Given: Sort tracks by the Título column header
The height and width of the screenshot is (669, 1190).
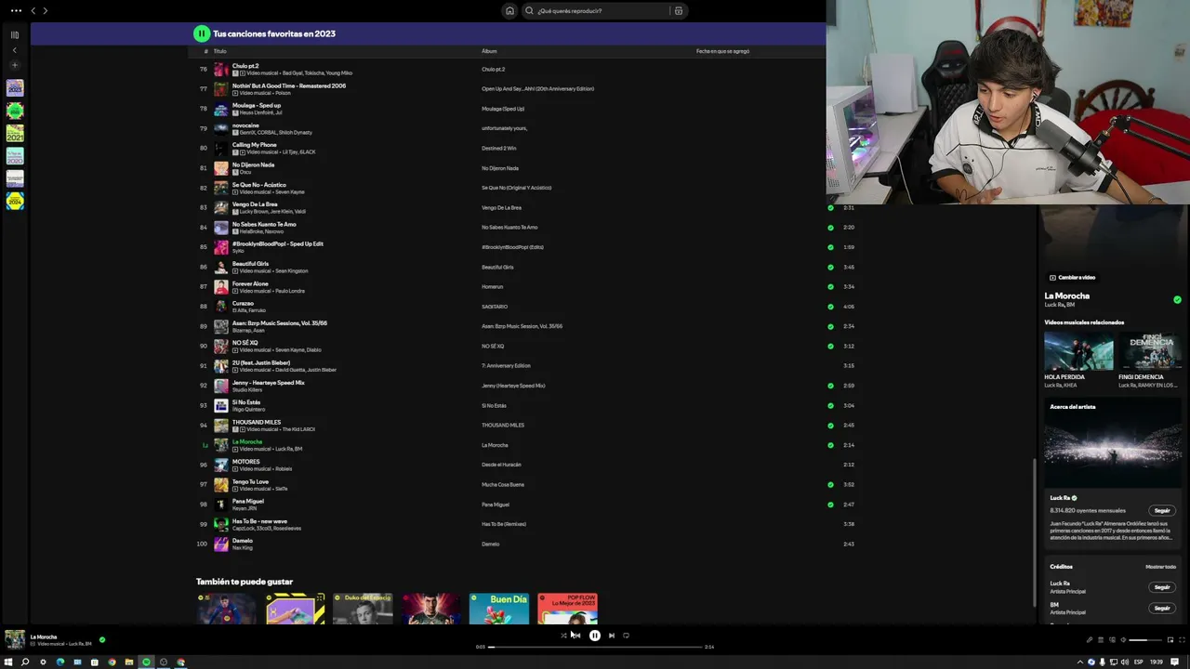Looking at the screenshot, I should [x=220, y=51].
